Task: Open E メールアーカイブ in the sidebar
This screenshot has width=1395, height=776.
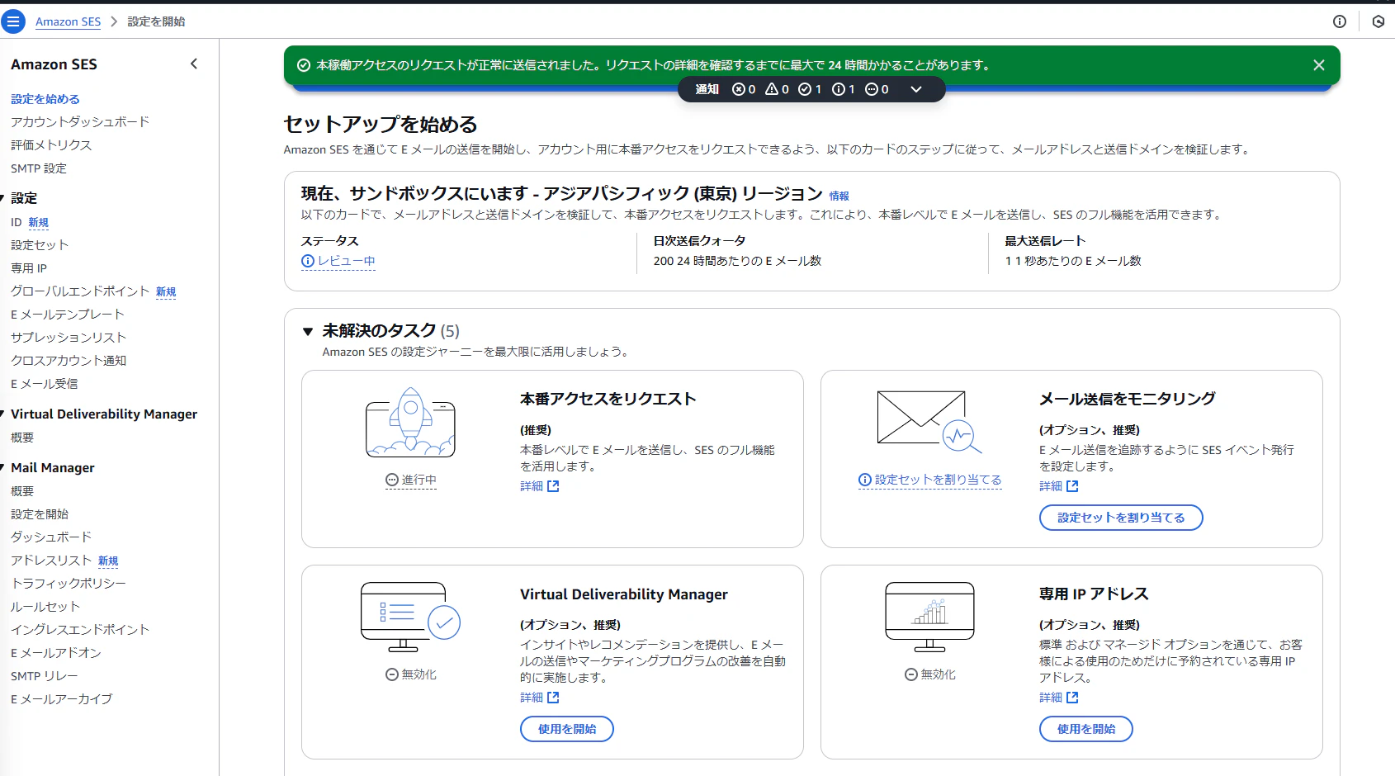Action: pos(62,699)
